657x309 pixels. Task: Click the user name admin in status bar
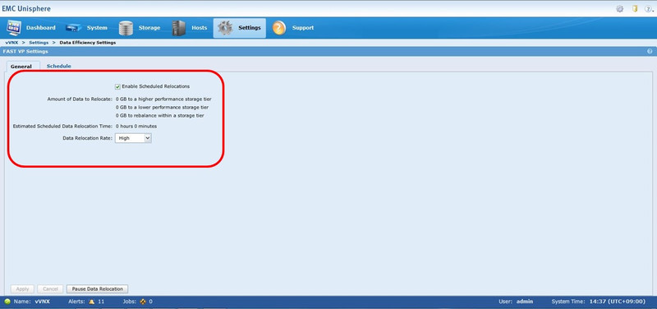(525, 302)
